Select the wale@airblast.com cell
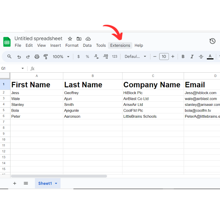The image size is (220, 220). 202,99
